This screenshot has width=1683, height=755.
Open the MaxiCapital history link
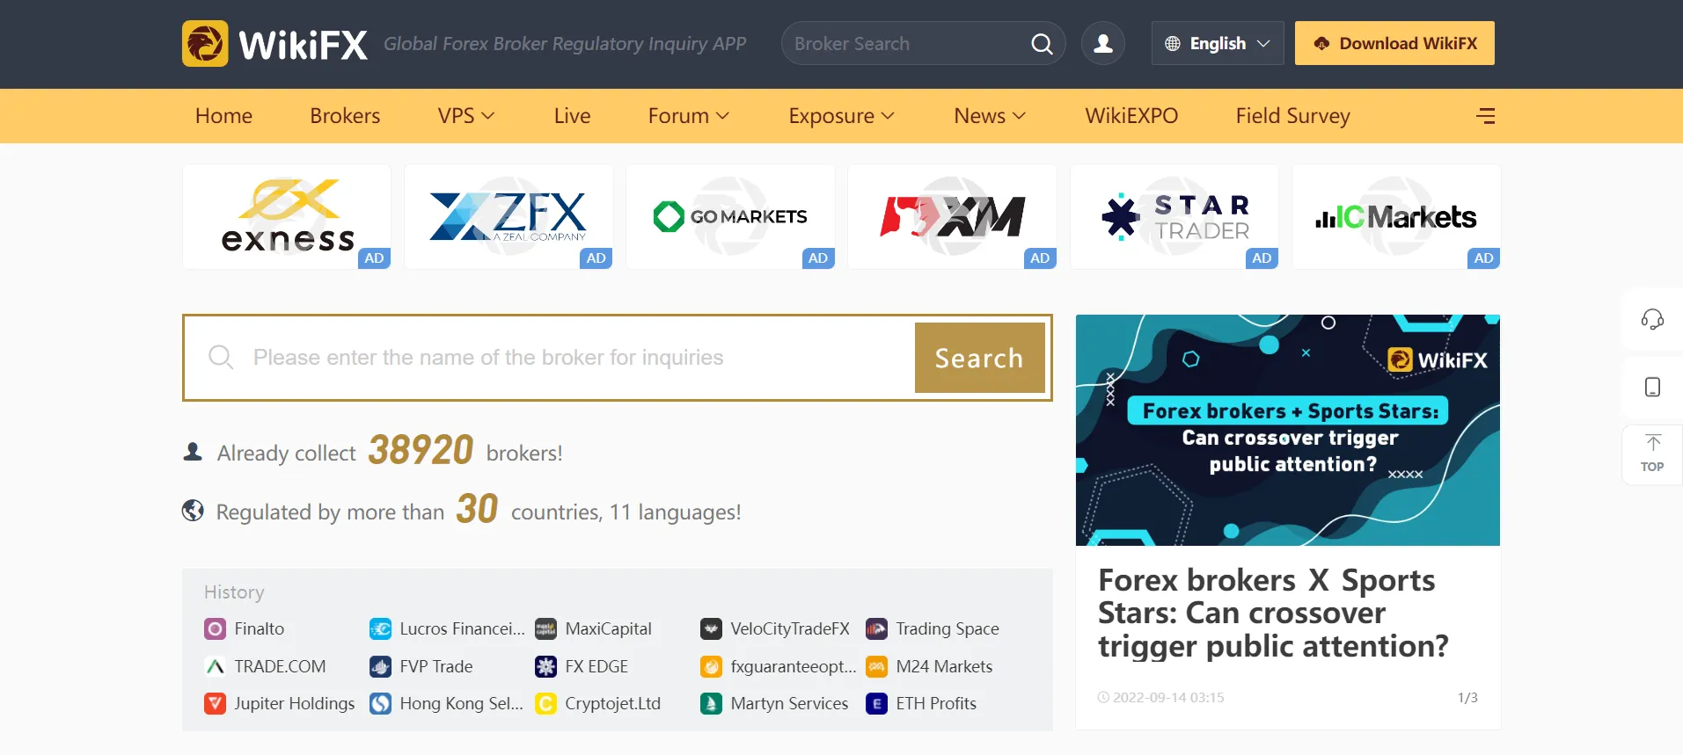608,629
